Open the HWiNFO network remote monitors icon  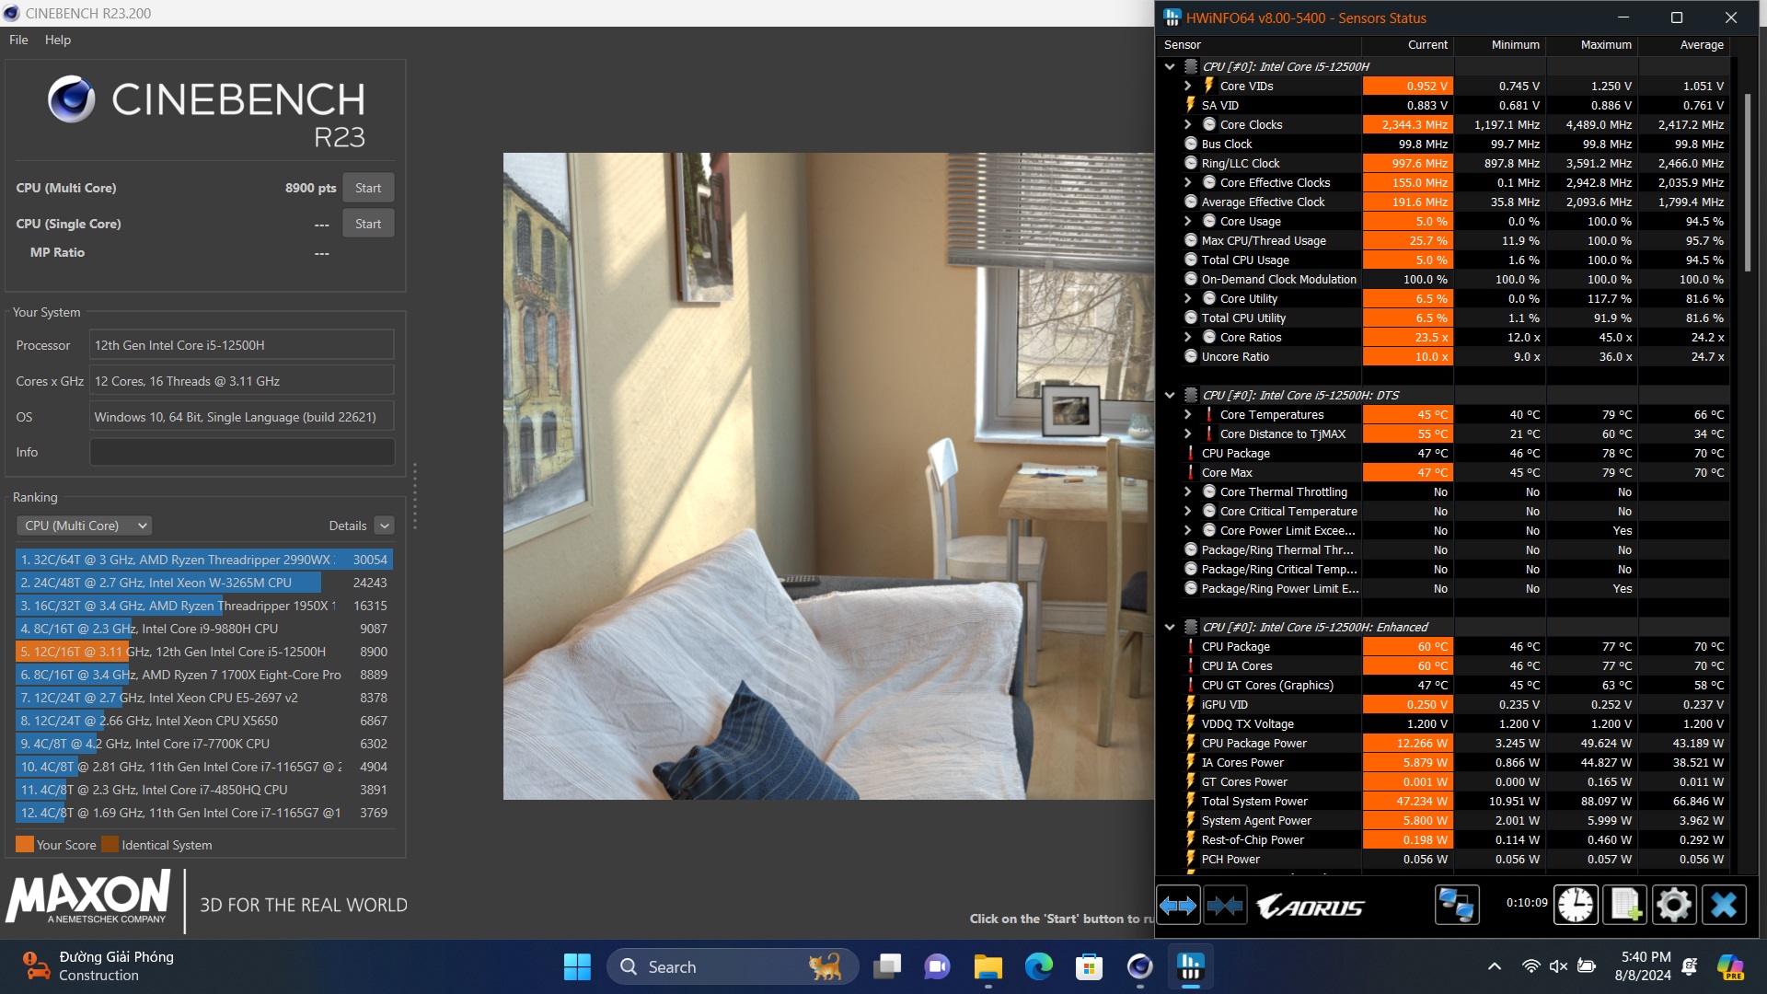tap(1456, 906)
